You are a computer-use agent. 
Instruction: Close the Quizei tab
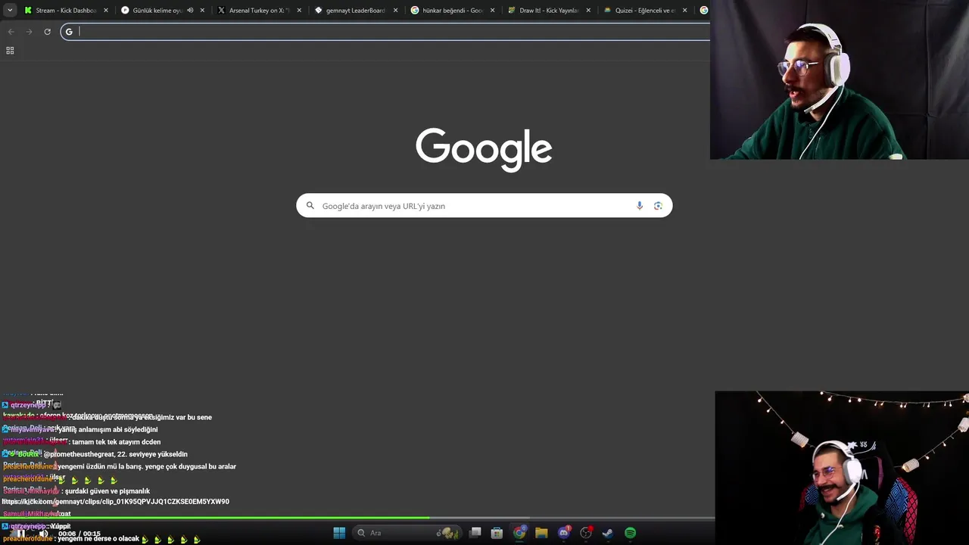click(x=685, y=11)
